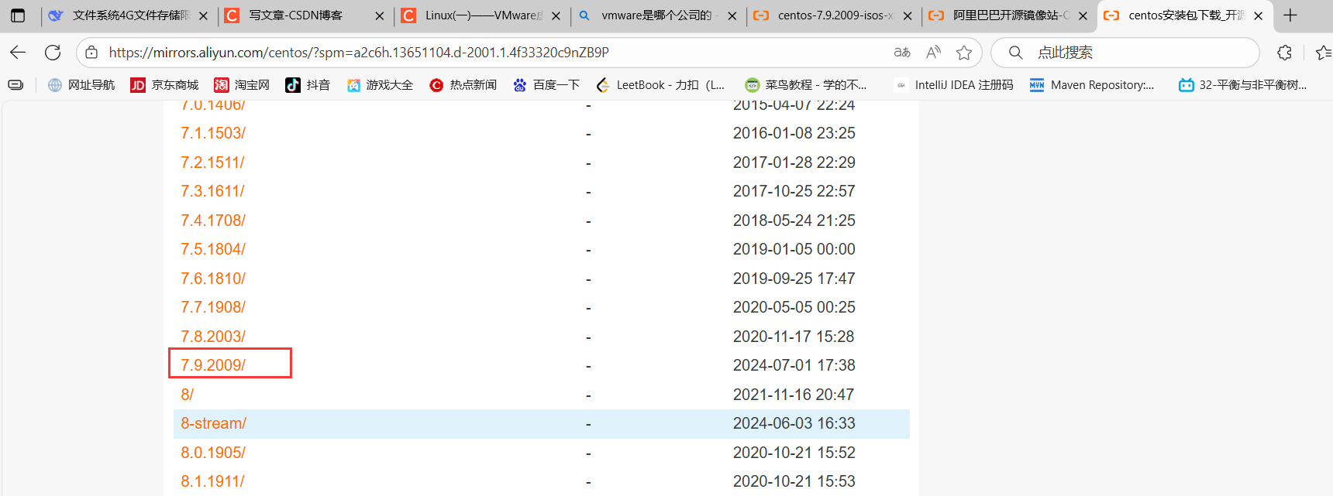Select the date 2019-09-25 17:47
Image resolution: width=1333 pixels, height=496 pixels.
(794, 279)
